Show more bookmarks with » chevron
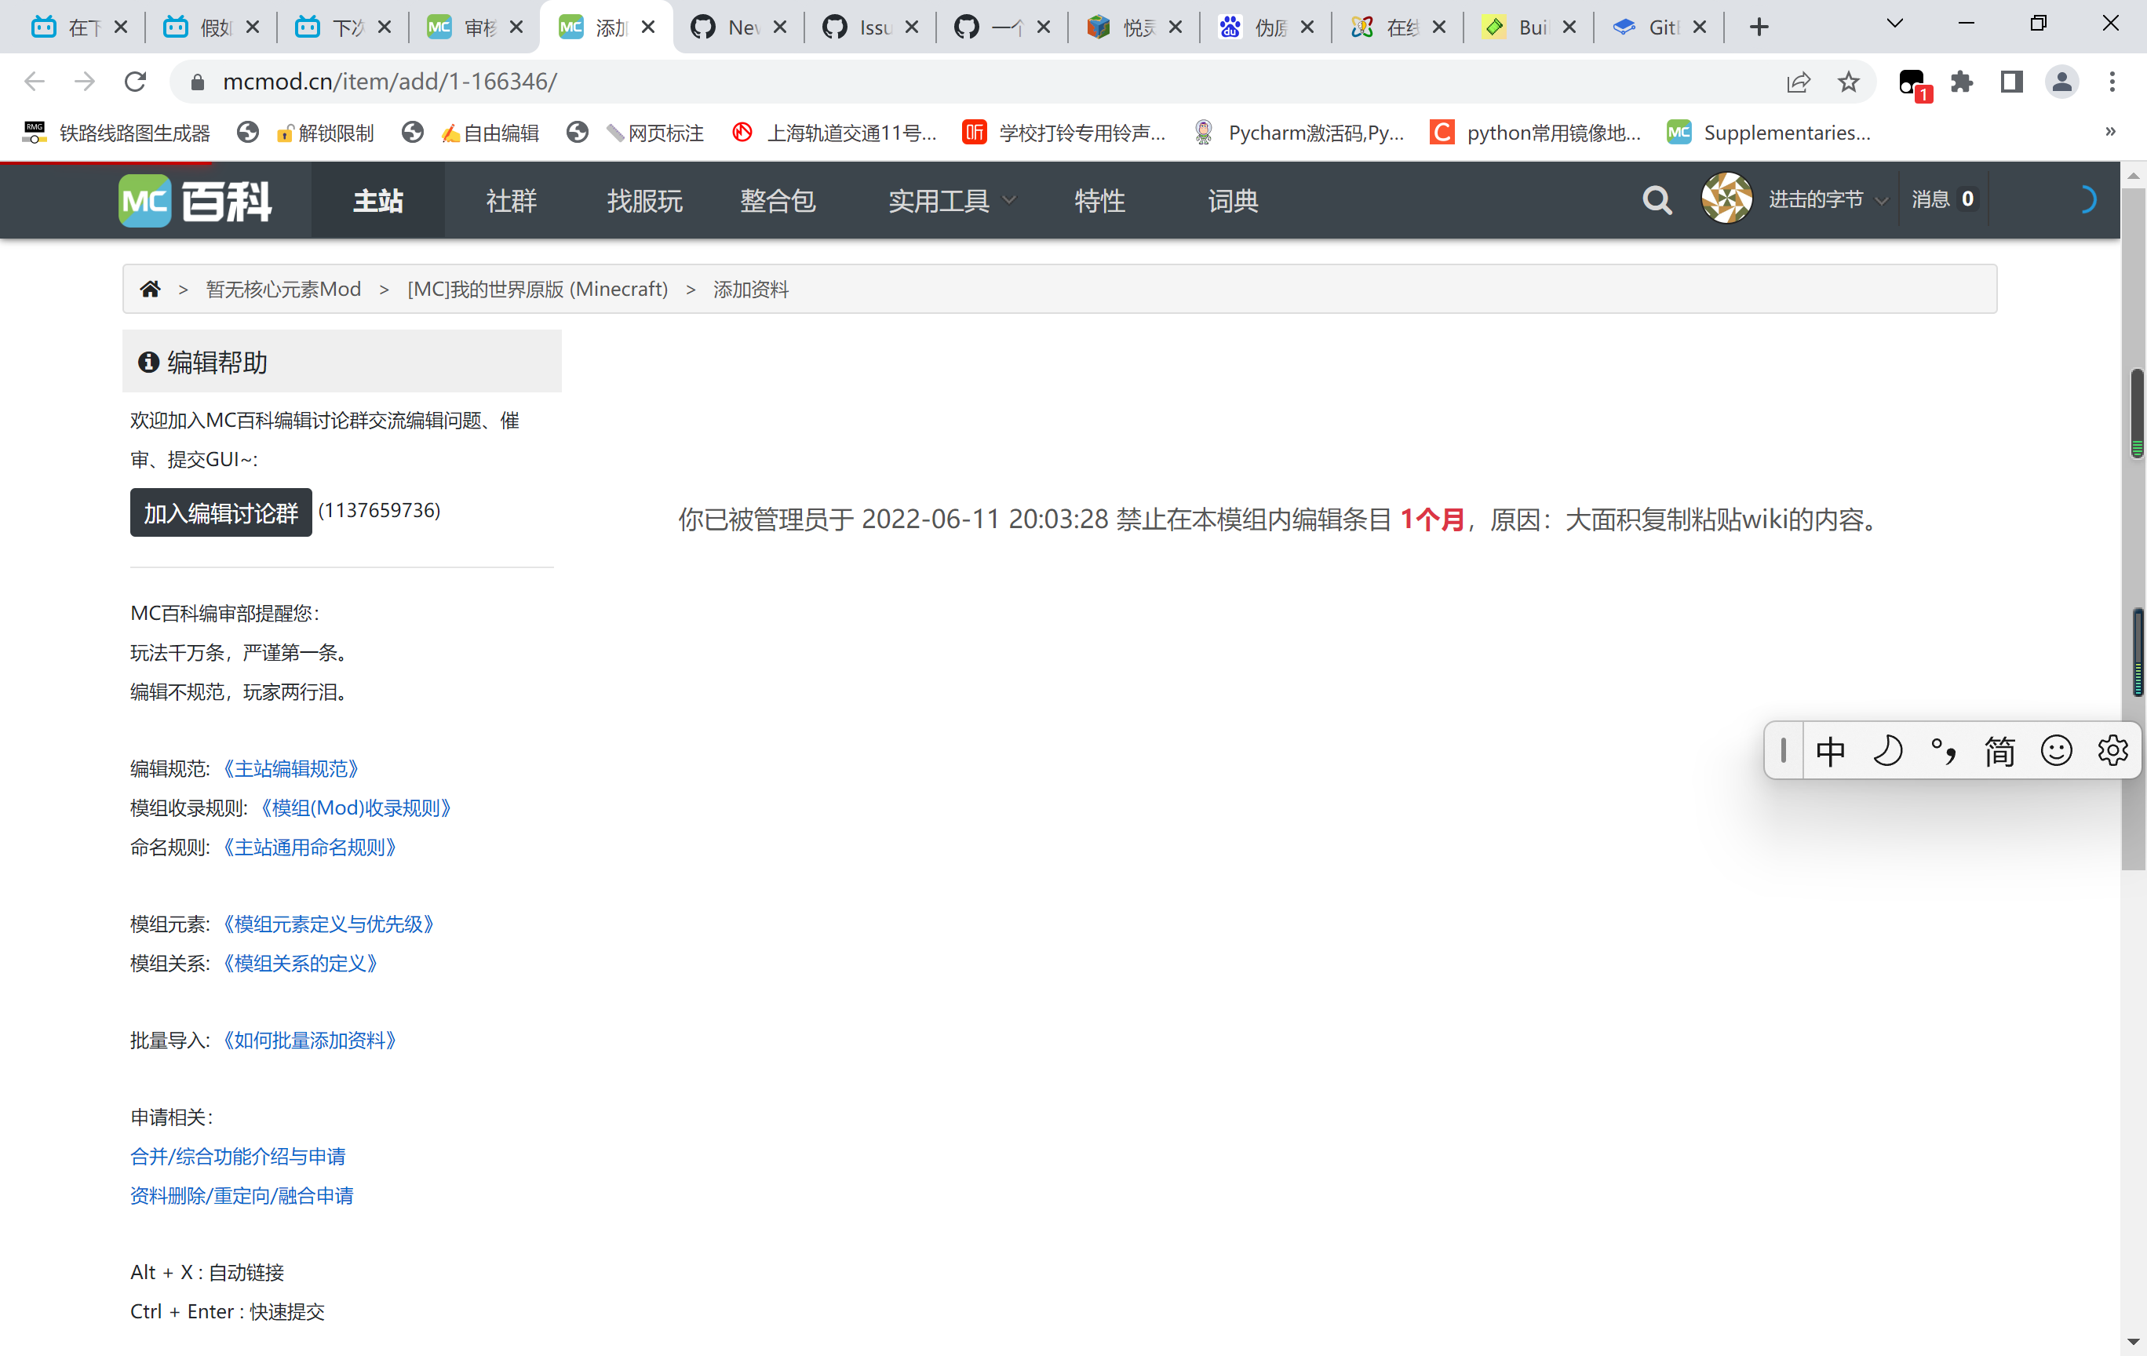 [2110, 132]
